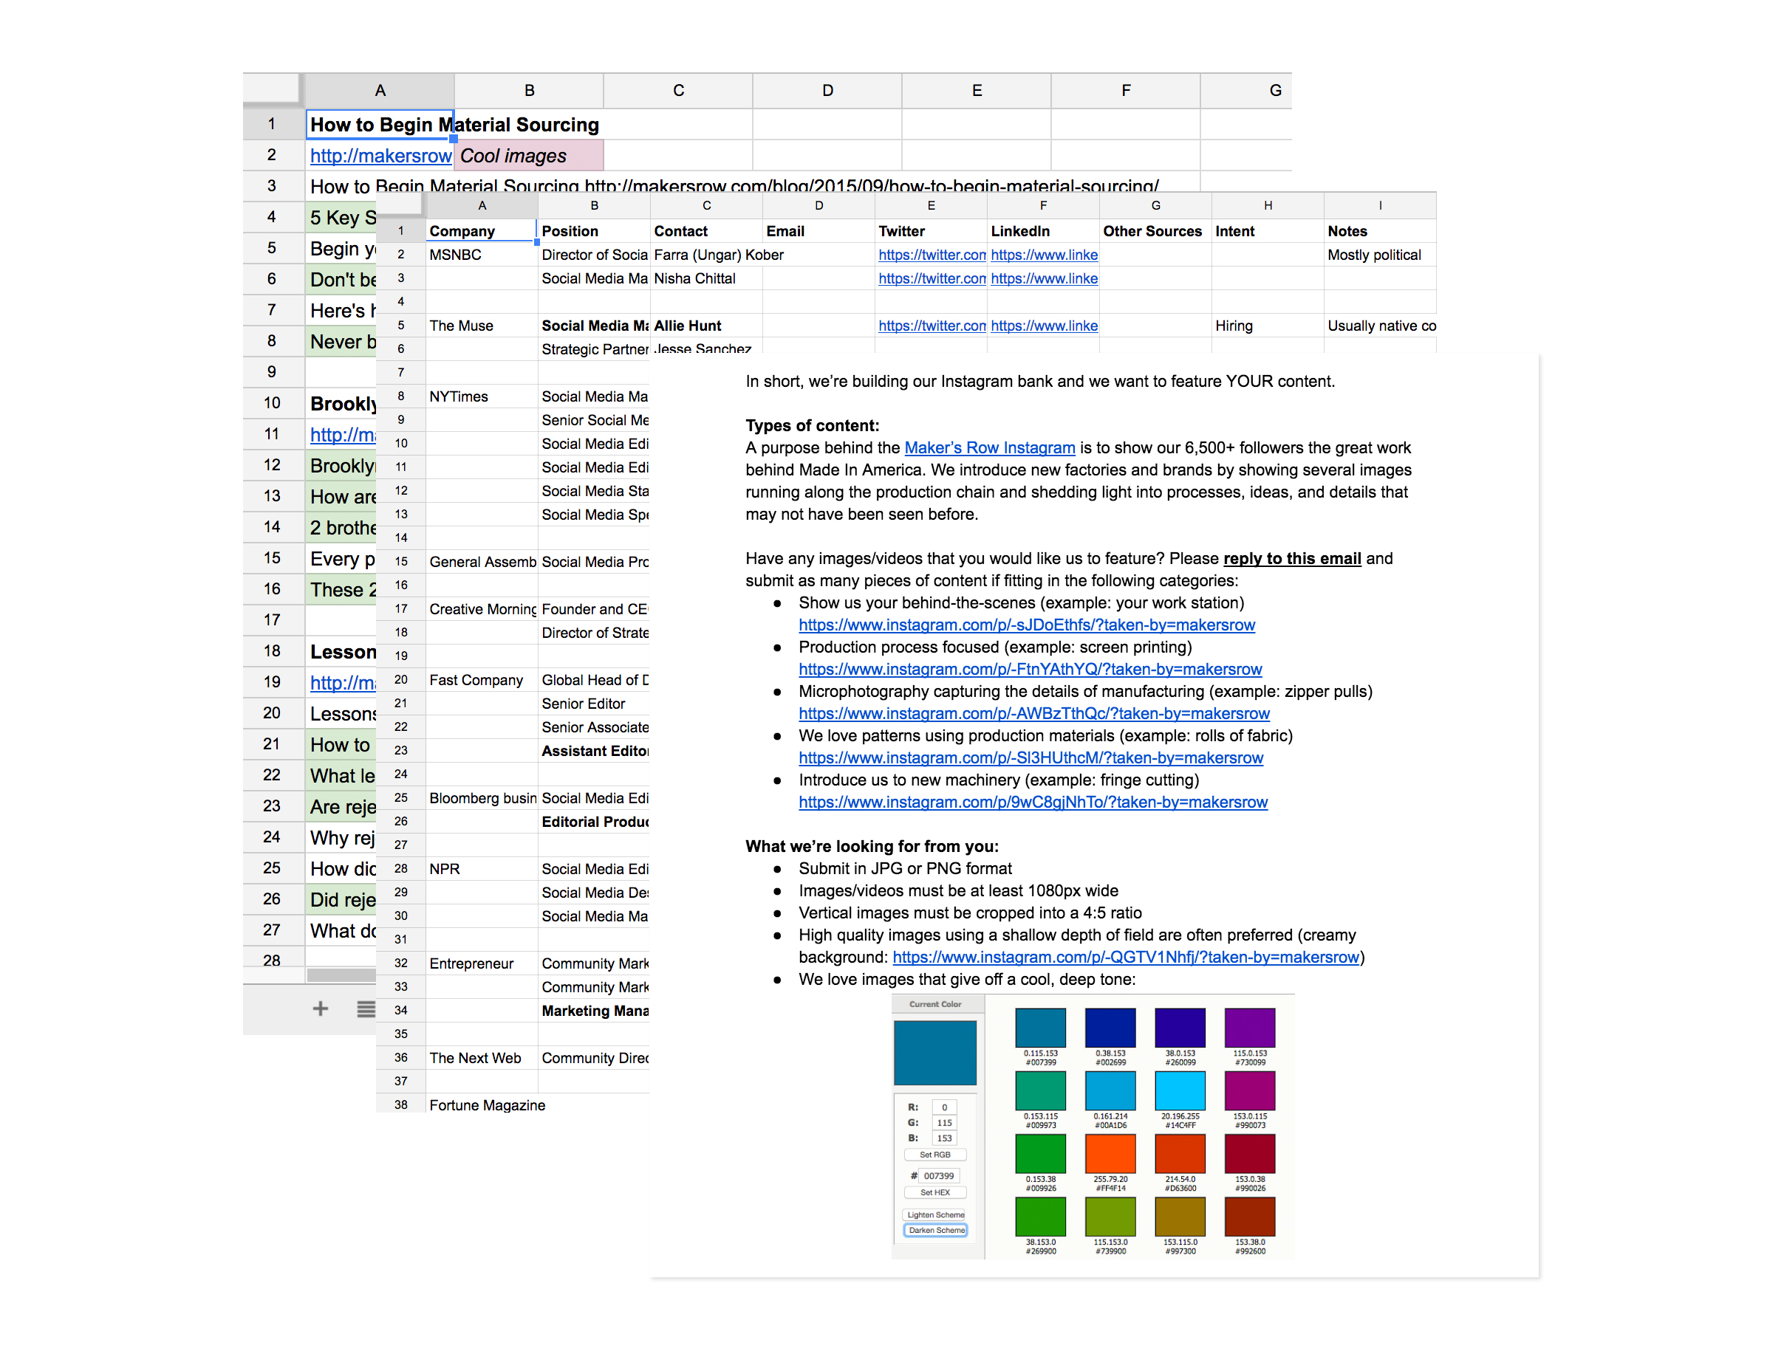Image resolution: width=1784 pixels, height=1371 pixels.
Task: Click the select-all corner of back spreadsheet
Action: click(273, 89)
